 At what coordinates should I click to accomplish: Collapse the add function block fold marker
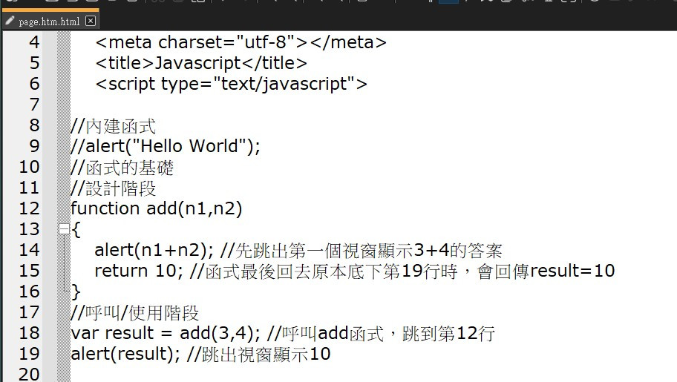64,228
